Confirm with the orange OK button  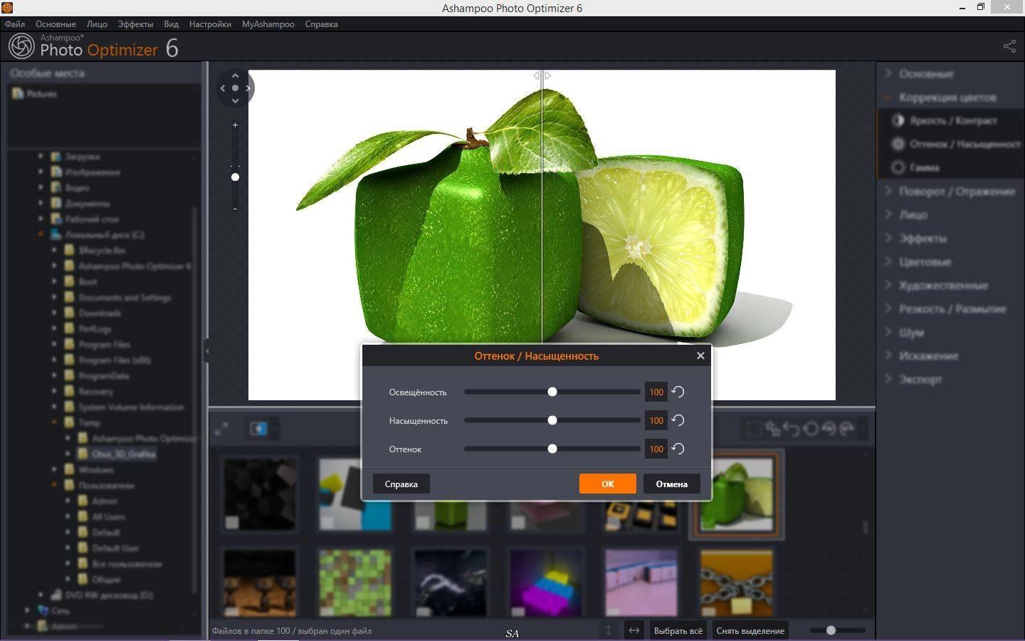(x=607, y=484)
